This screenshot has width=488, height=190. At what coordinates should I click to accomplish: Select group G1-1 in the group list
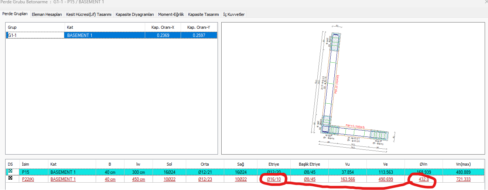click(x=13, y=35)
